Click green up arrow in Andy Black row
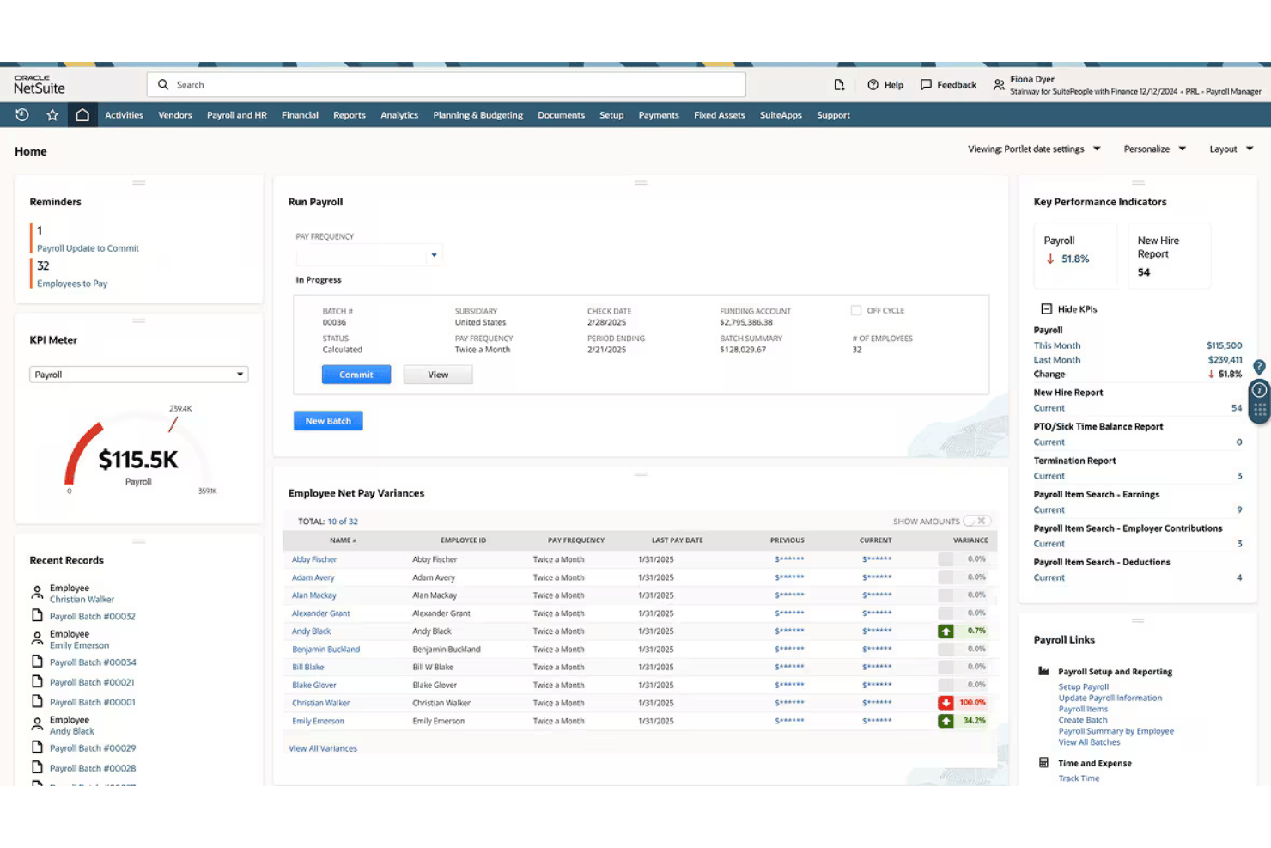Viewport: 1271px width, 848px height. pyautogui.click(x=946, y=631)
